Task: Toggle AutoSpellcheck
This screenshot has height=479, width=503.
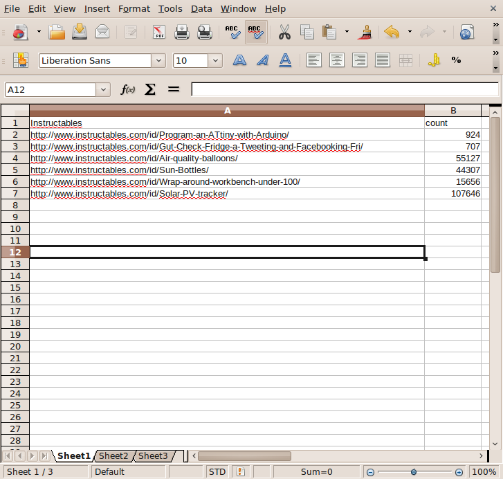Action: pos(256,32)
